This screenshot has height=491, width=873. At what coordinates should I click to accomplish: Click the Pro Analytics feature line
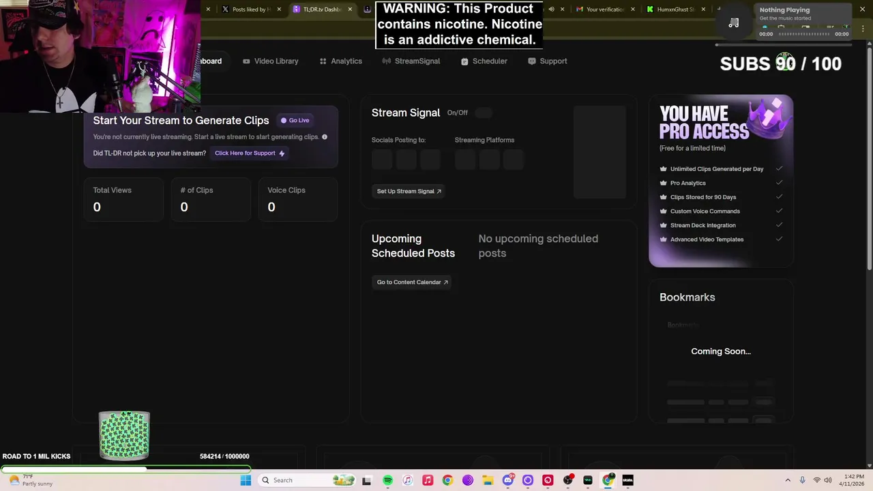click(688, 183)
